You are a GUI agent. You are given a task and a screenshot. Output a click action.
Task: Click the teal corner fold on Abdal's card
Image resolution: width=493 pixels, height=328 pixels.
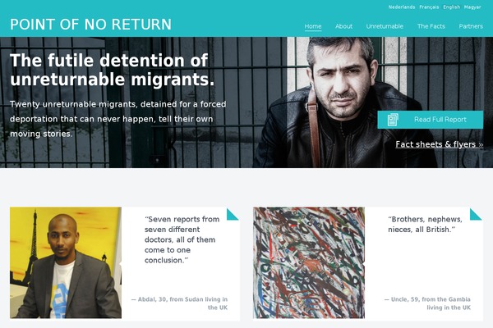233,214
